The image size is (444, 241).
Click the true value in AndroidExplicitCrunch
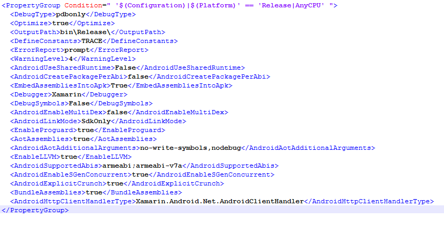point(115,184)
